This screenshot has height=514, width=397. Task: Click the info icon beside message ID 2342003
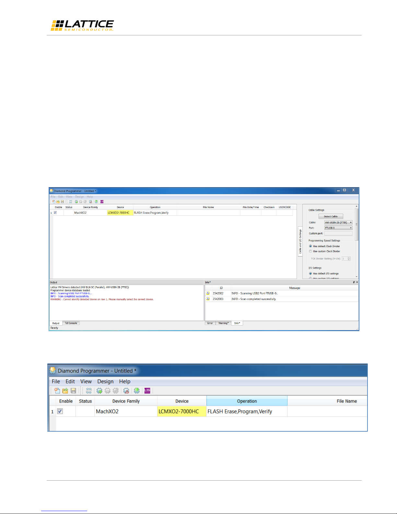coord(208,299)
